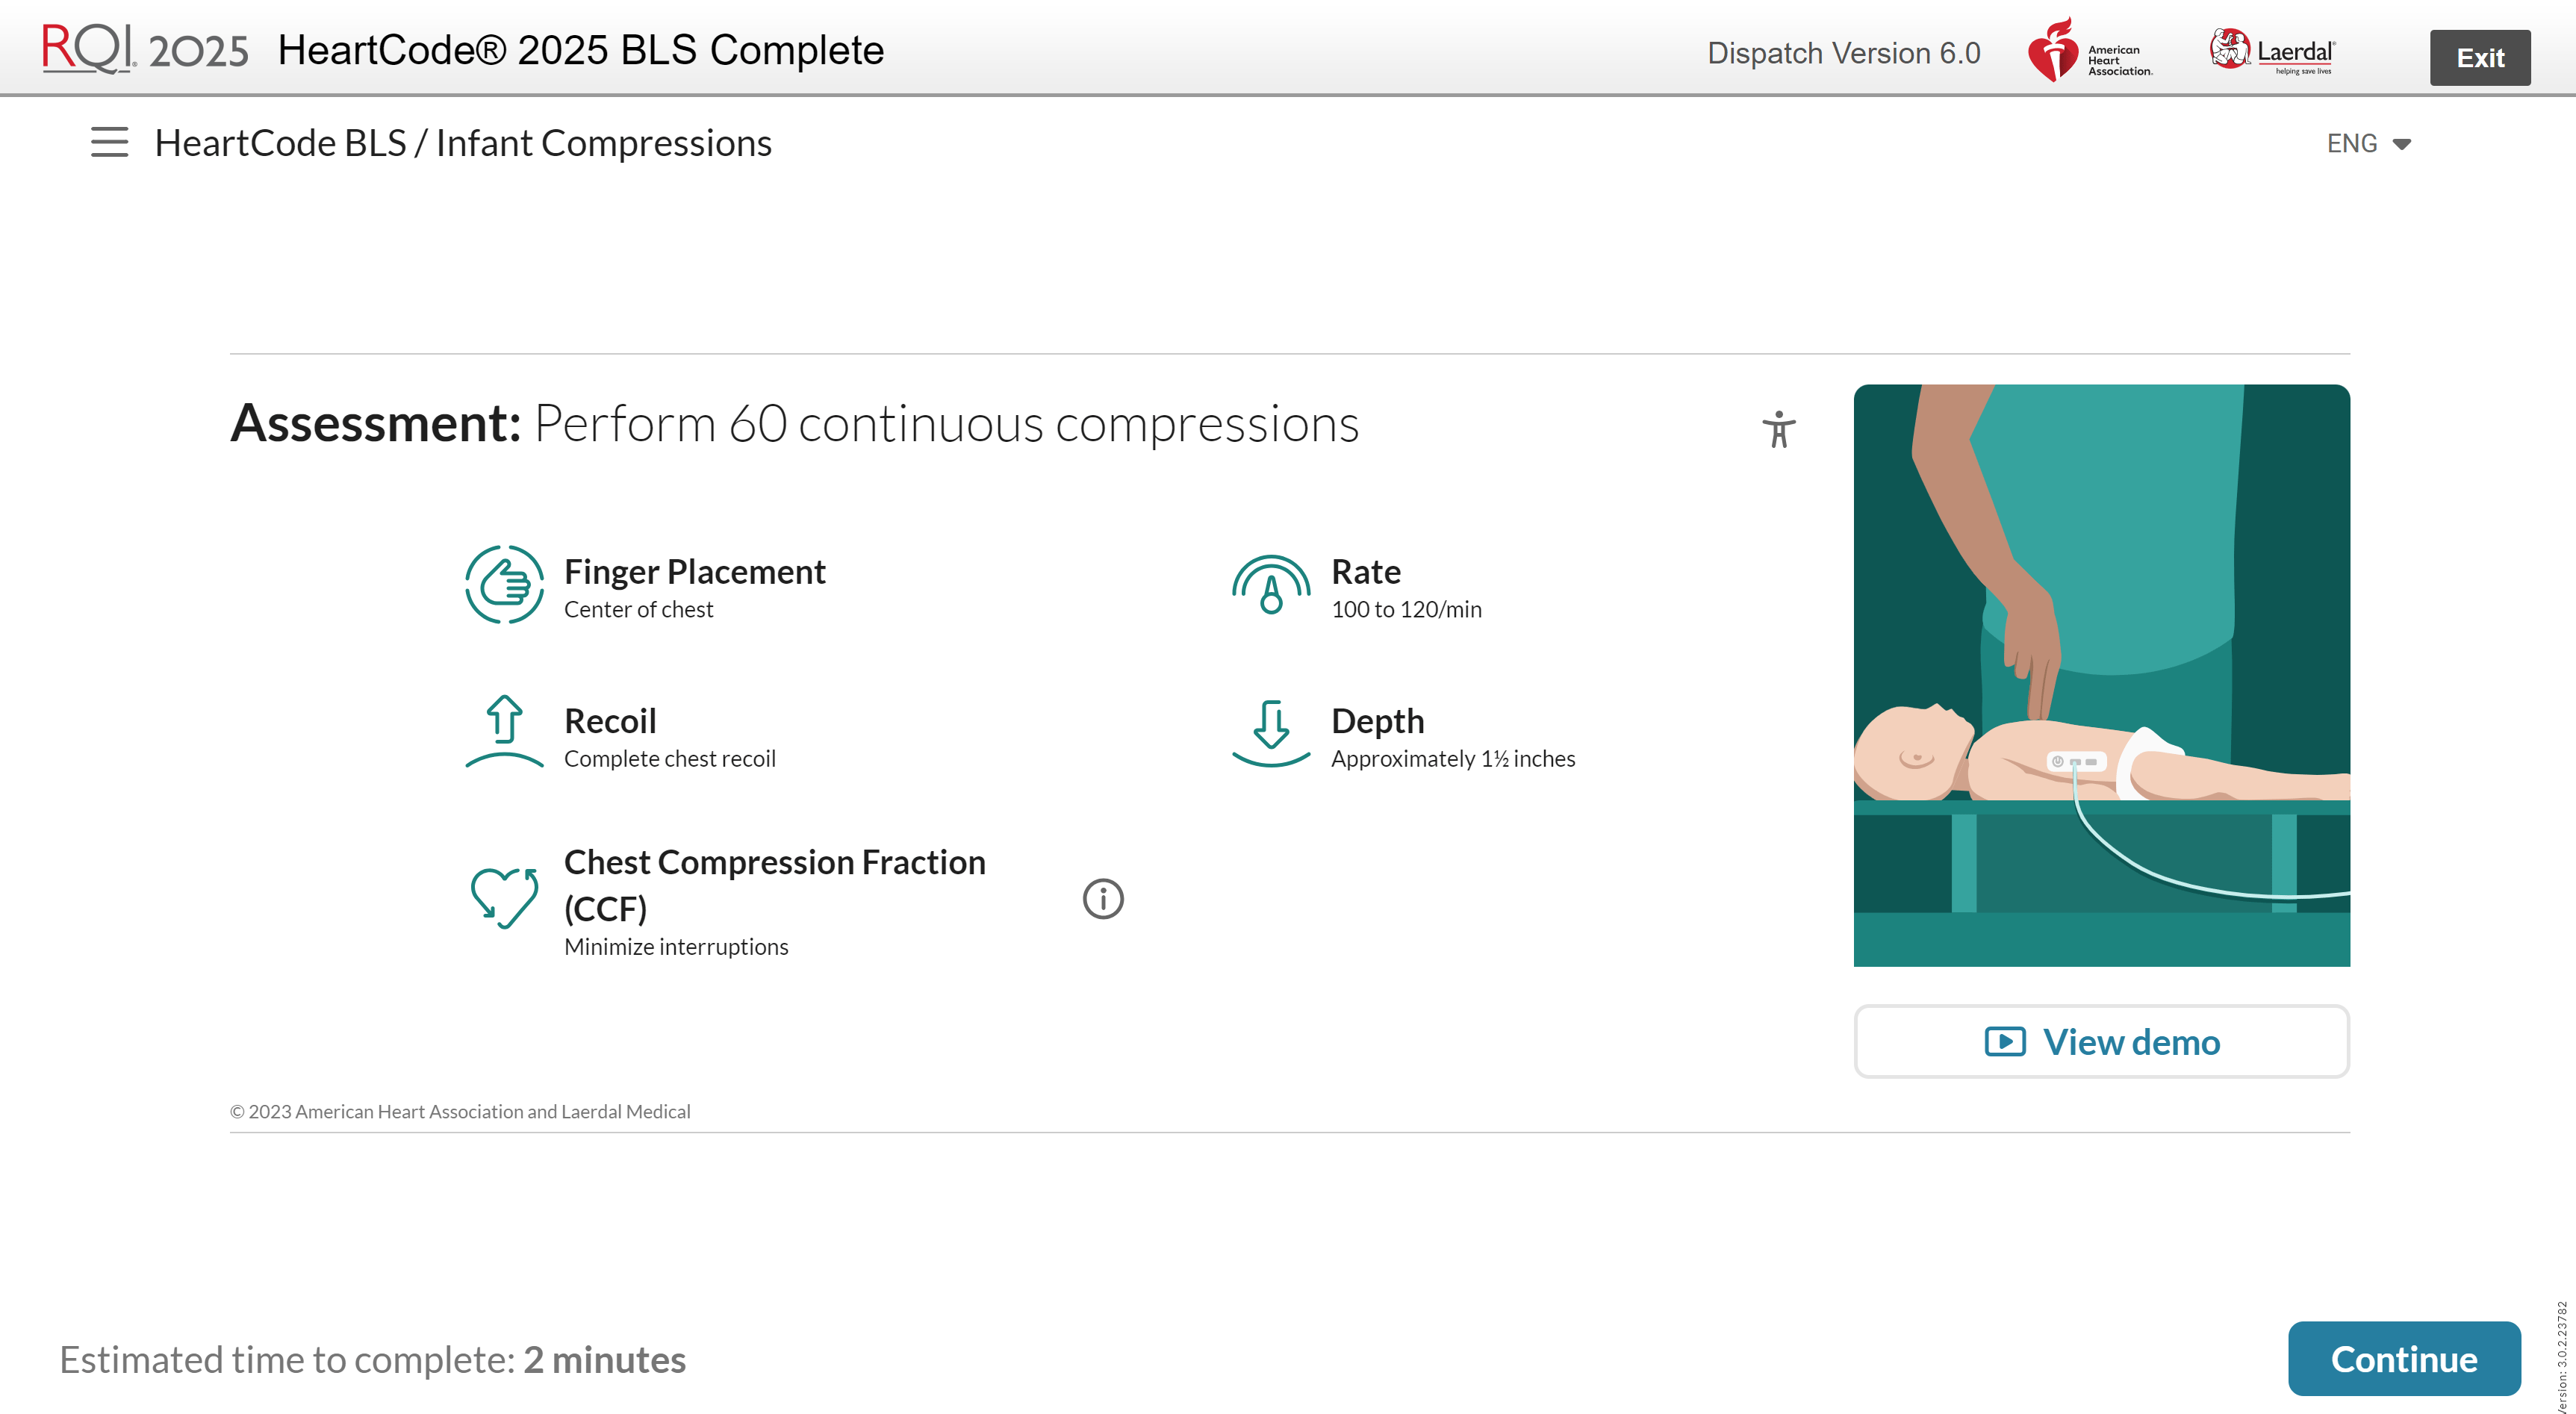Select the Depth down-arrow icon
2576x1414 pixels.
[1269, 732]
